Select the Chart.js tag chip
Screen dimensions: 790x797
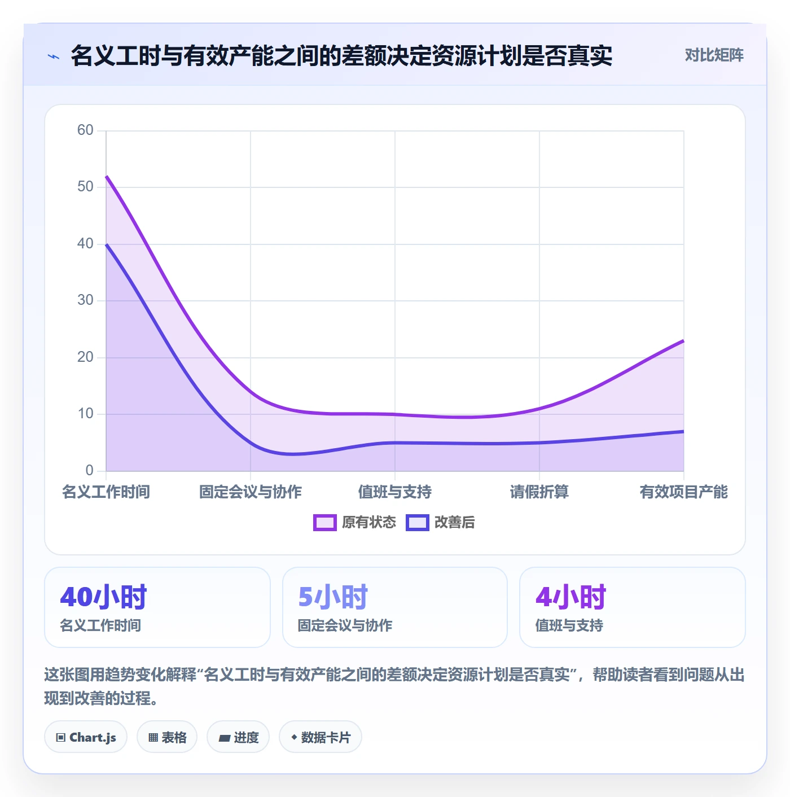click(86, 737)
